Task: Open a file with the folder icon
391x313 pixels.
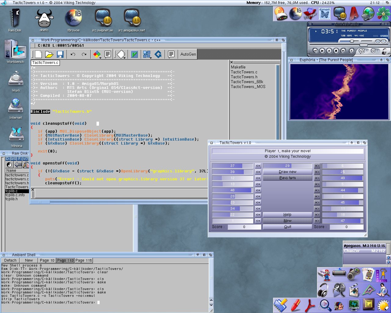Action: 49,54
